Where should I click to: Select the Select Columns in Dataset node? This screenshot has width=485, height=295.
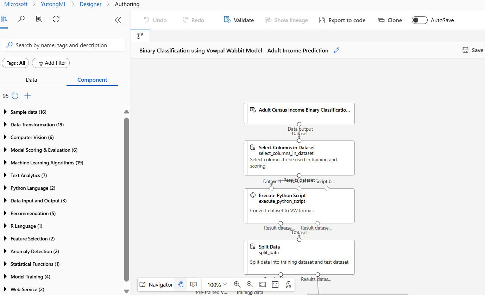[299, 158]
